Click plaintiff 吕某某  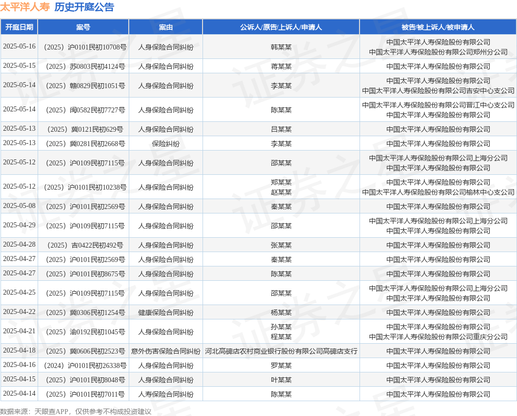click(281, 129)
